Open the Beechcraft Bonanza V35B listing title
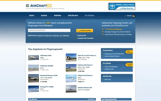This screenshot has width=161, height=101. (49, 75)
